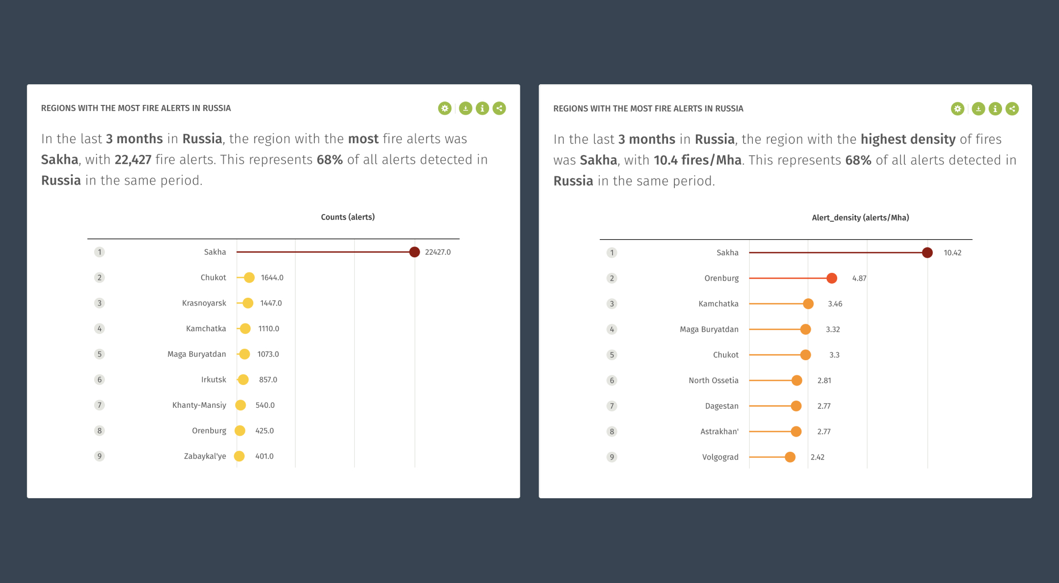Select rank badge 9 next to Zabaykal'ye

click(100, 456)
